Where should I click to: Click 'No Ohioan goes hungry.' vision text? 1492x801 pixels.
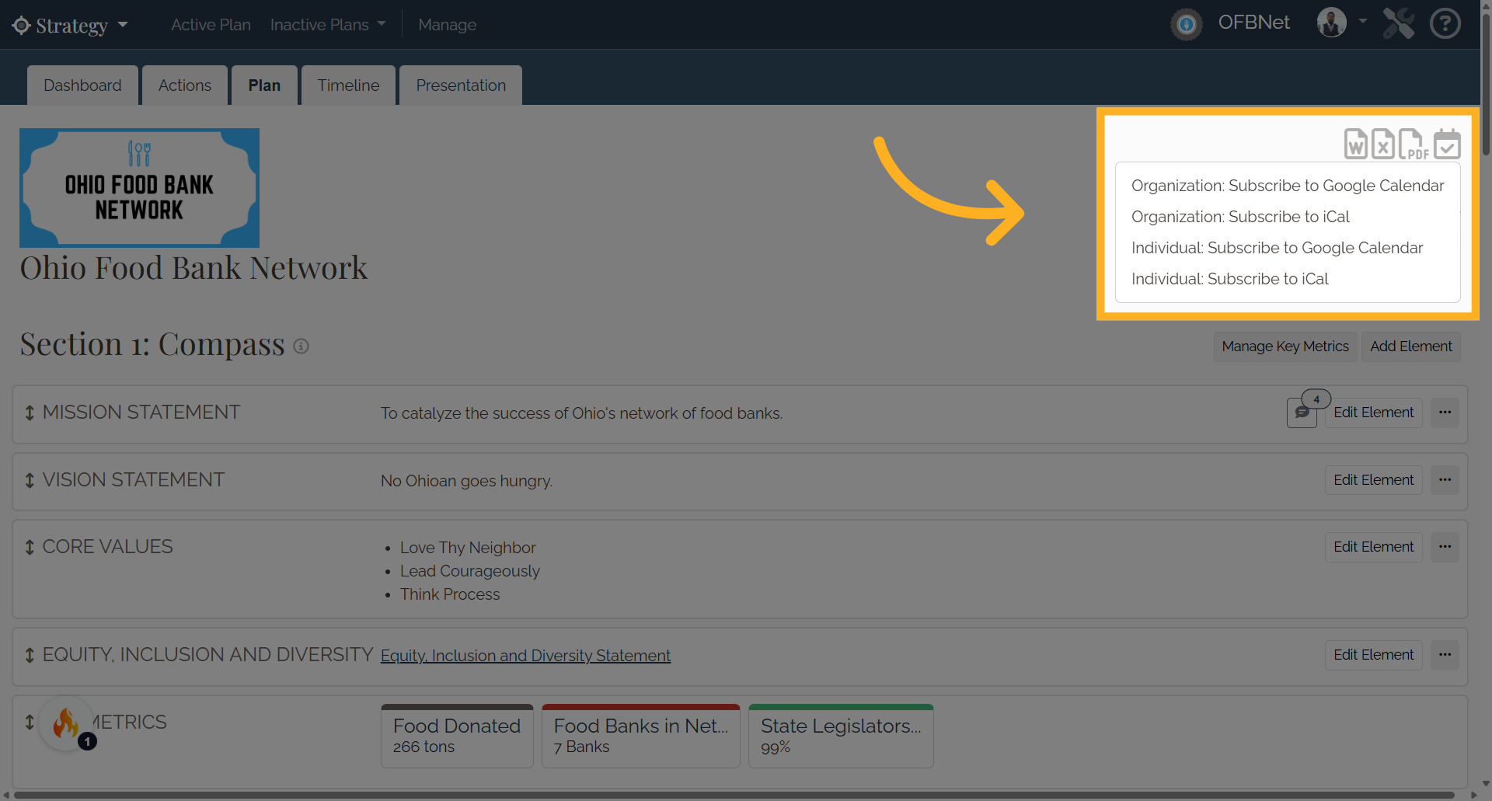(x=466, y=481)
